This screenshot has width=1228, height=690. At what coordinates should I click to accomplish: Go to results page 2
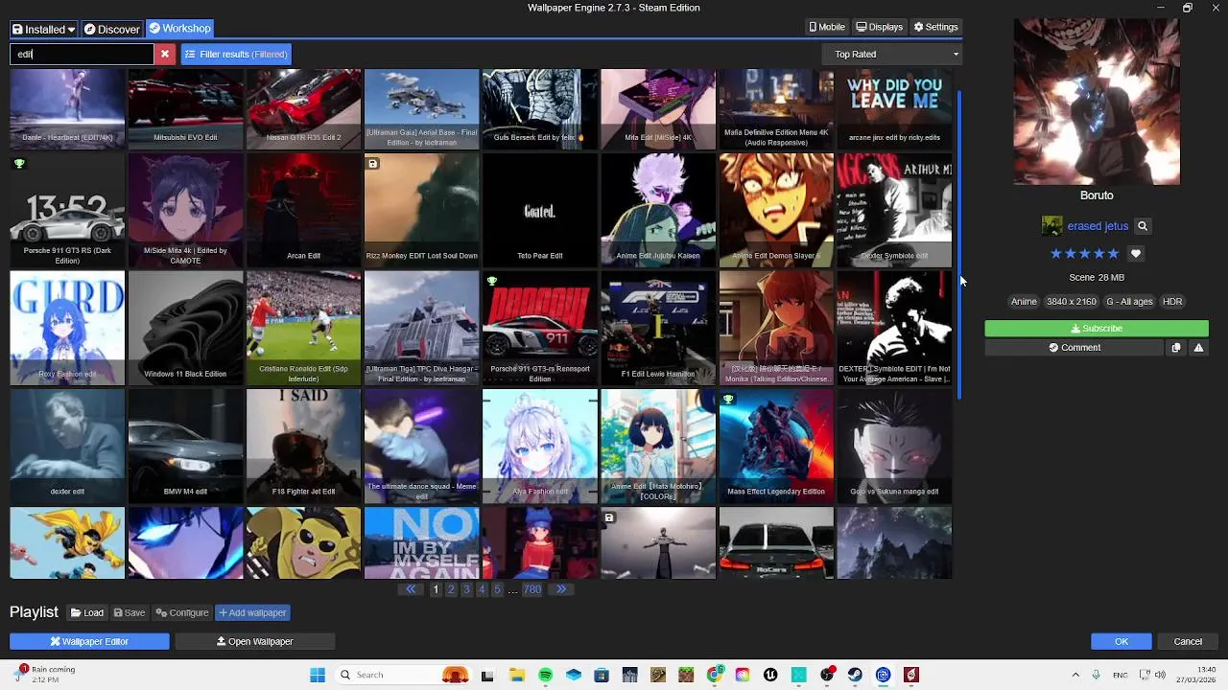(451, 589)
